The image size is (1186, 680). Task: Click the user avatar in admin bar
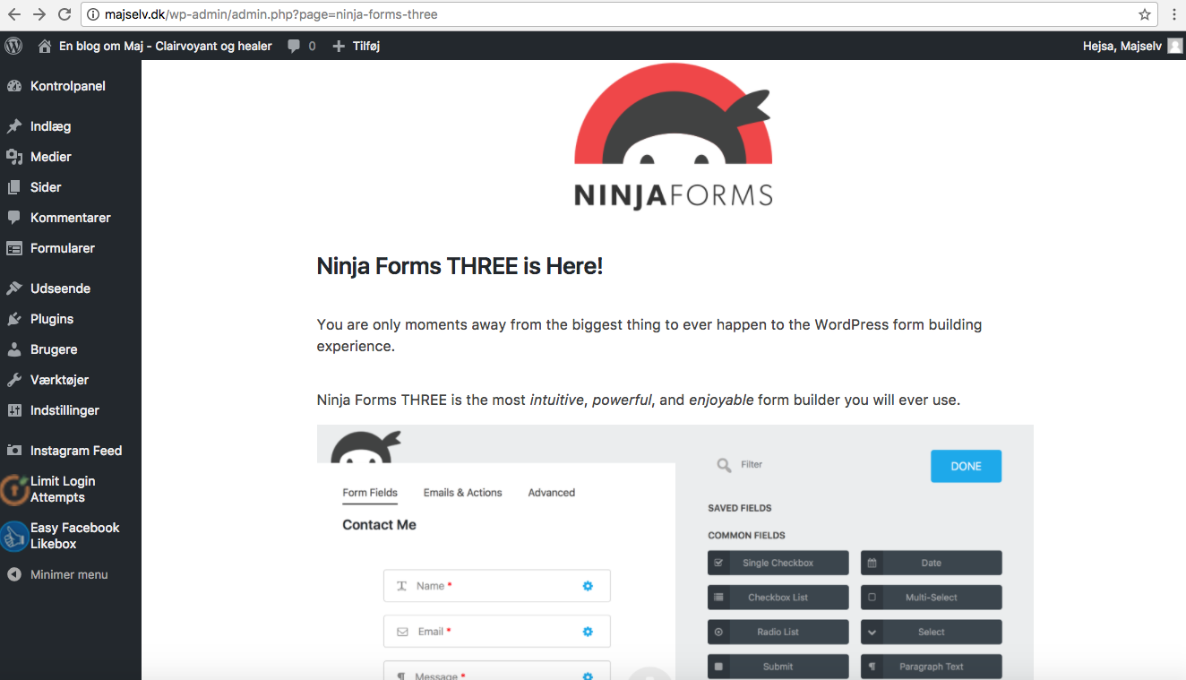point(1175,46)
